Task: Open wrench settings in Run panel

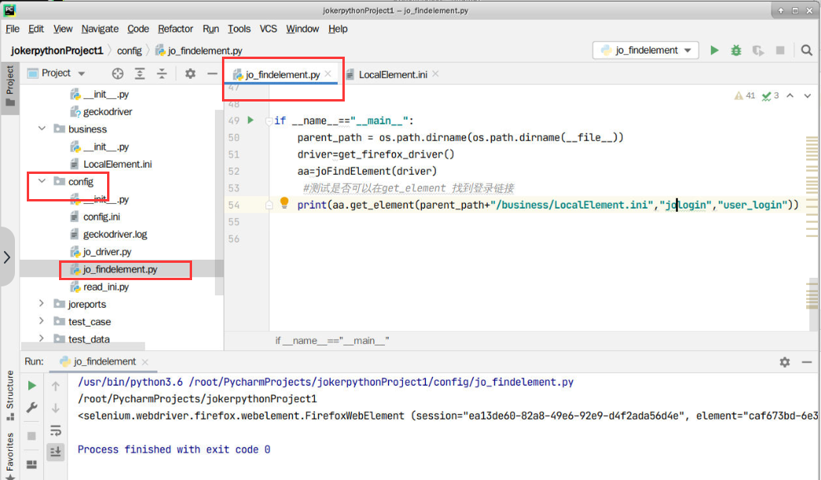Action: (x=32, y=408)
